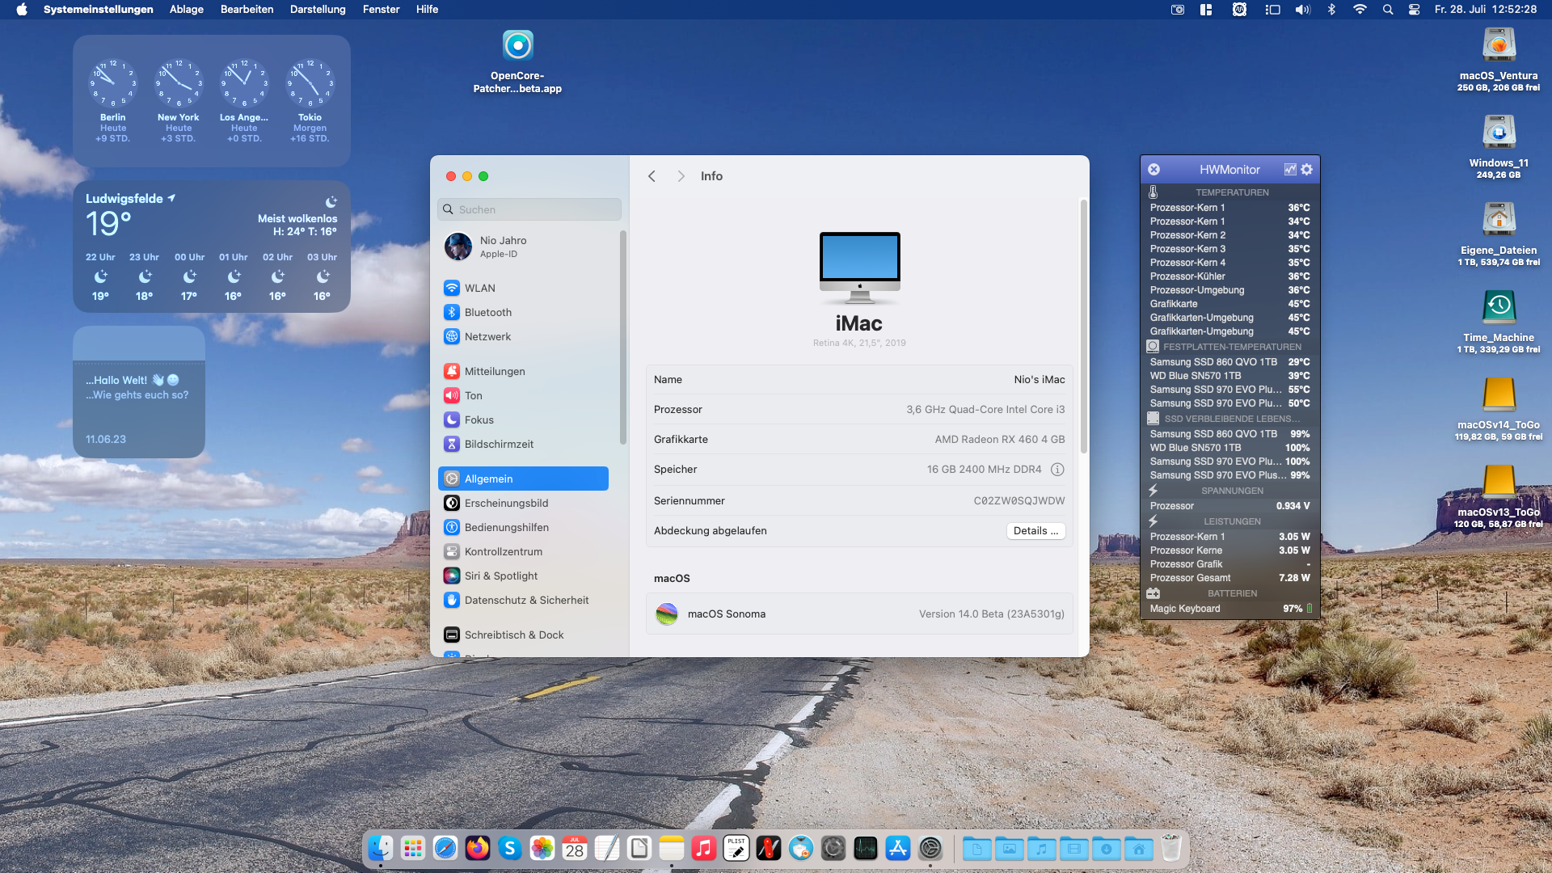
Task: Click the Details ... button
Action: 1035,531
